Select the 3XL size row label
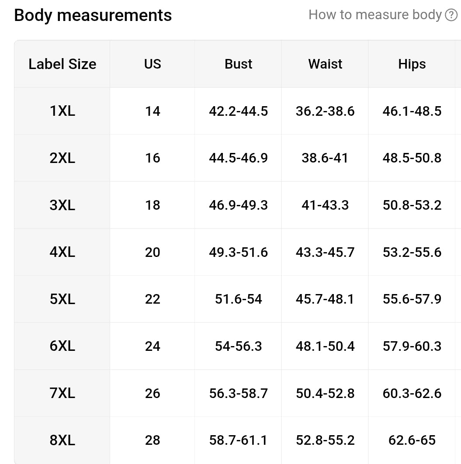The width and height of the screenshot is (461, 464). point(62,205)
